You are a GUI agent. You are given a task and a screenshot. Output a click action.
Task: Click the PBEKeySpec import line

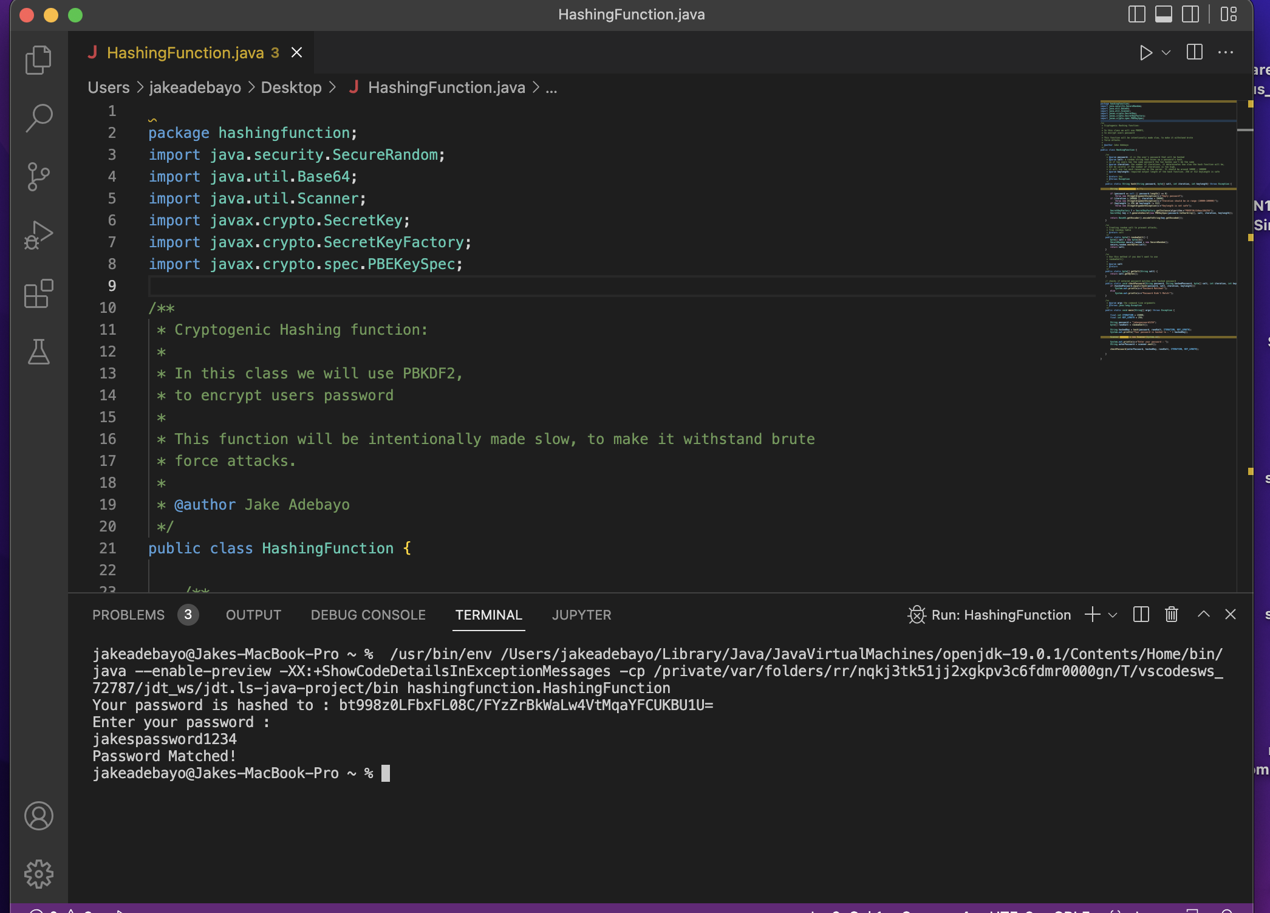[x=306, y=264]
